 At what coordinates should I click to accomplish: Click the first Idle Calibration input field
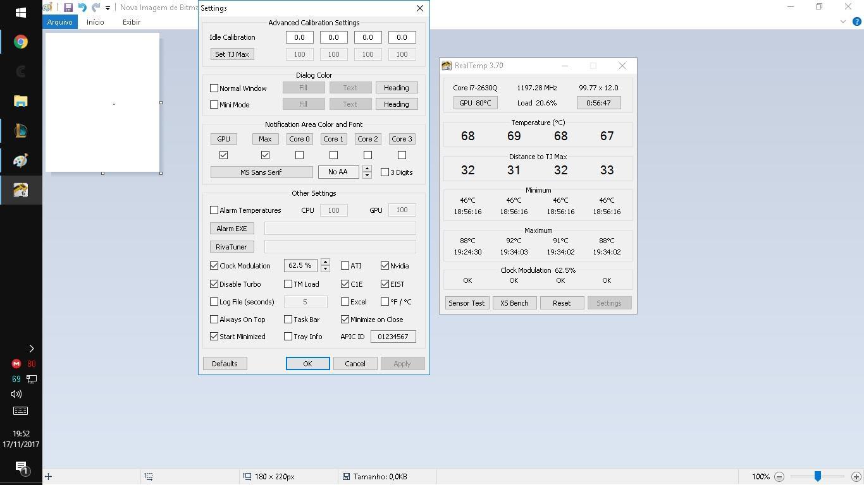tap(299, 37)
